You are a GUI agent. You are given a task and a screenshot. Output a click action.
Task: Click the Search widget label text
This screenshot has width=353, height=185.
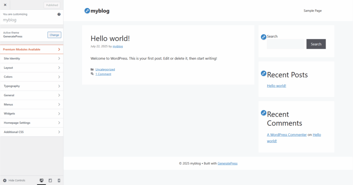pos(272,36)
